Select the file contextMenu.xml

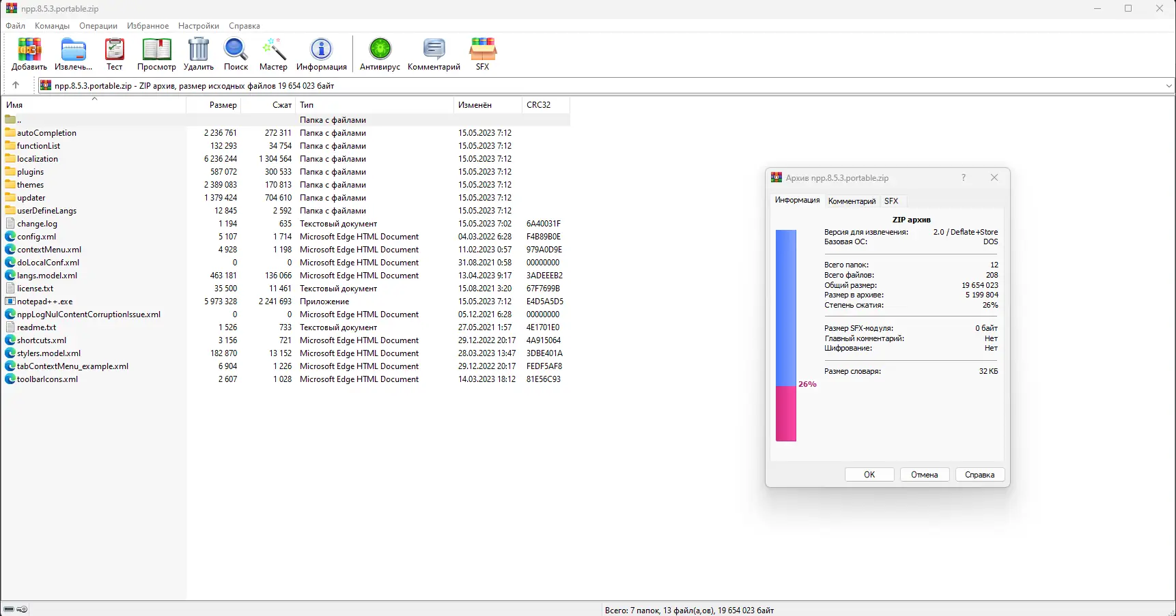point(49,250)
